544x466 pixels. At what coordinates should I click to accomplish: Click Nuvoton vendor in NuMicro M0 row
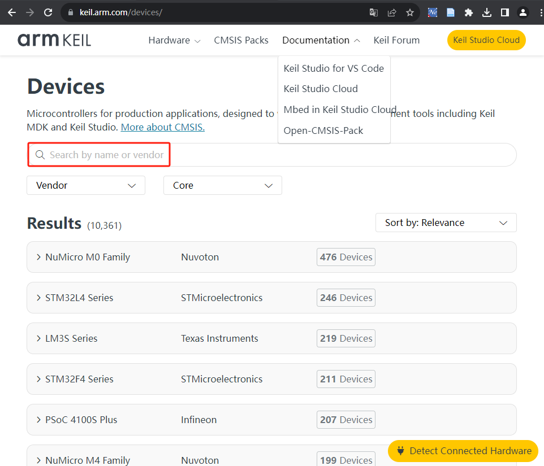tap(200, 257)
